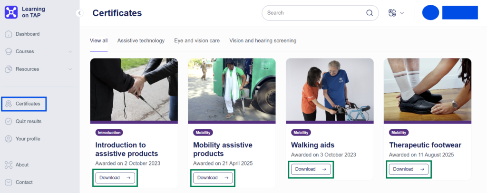487x193 pixels.
Task: Click the search magnifier icon
Action: point(370,13)
